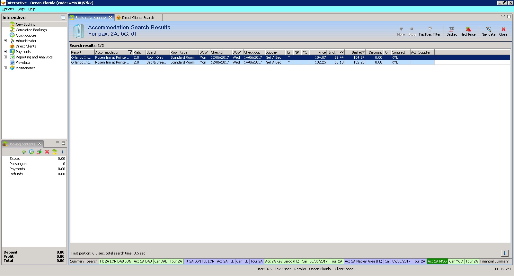514x276 pixels.
Task: Sort by the Check In column header
Action: pos(221,52)
